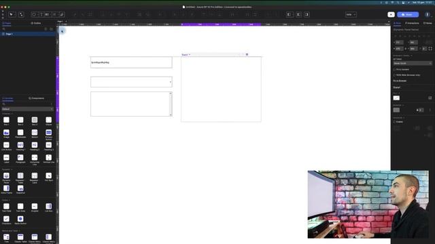Viewport: 435px width, 244px height.
Task: Switch to the Pages tab
Action: tap(7, 23)
